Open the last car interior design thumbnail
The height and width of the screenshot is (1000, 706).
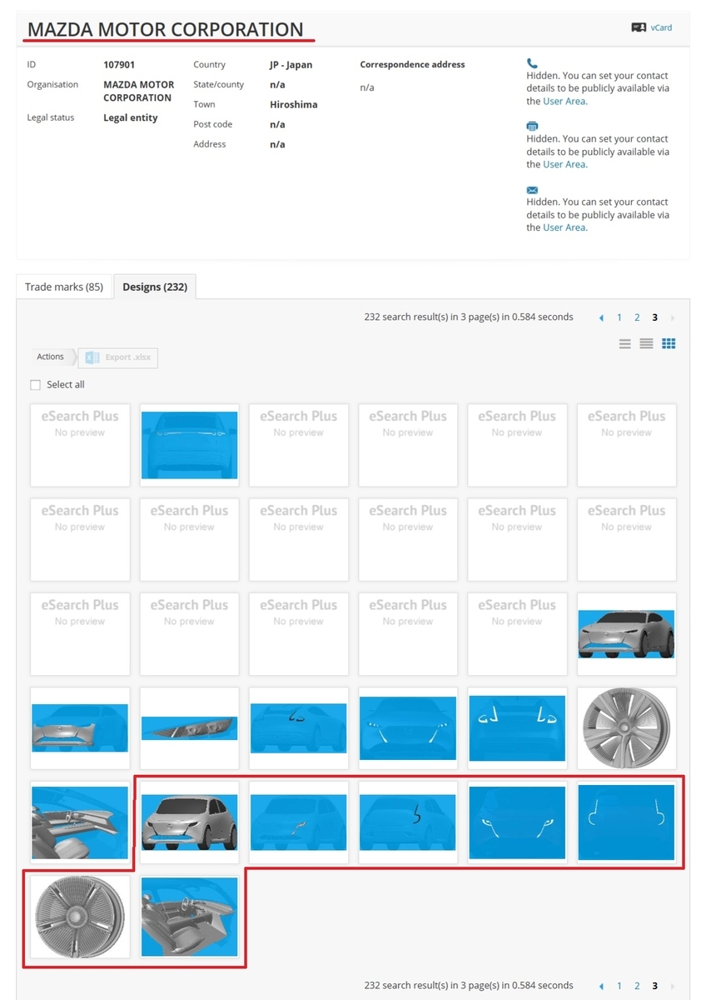pyautogui.click(x=189, y=917)
